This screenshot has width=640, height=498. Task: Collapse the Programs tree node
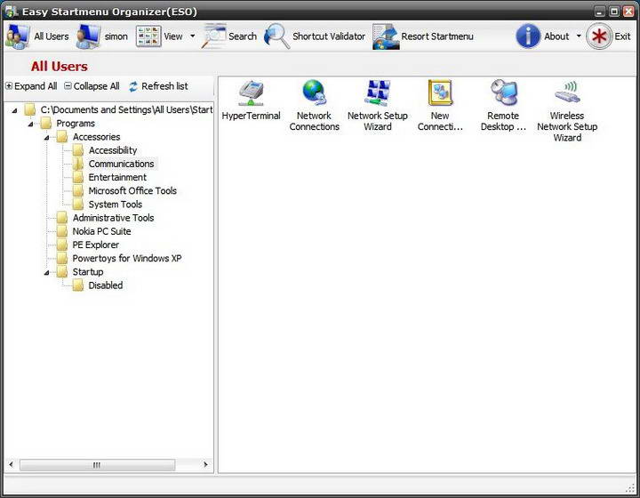tap(30, 124)
